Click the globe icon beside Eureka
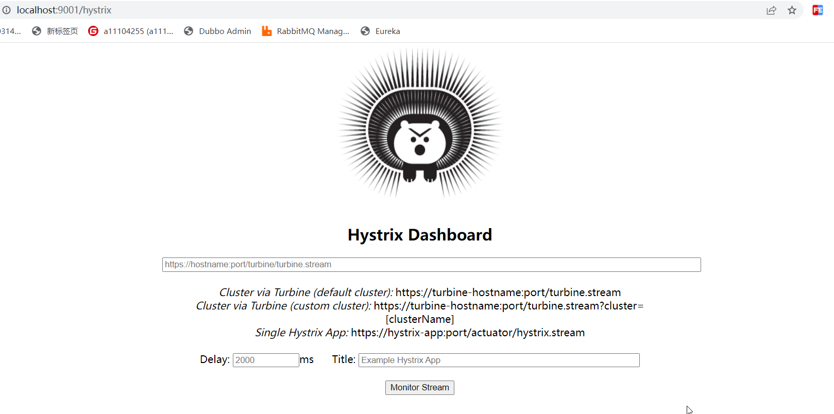 [365, 31]
